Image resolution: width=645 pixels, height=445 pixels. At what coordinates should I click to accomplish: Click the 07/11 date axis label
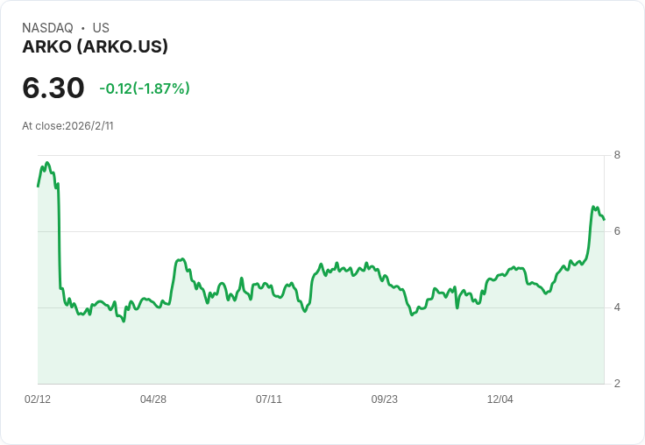pos(269,399)
